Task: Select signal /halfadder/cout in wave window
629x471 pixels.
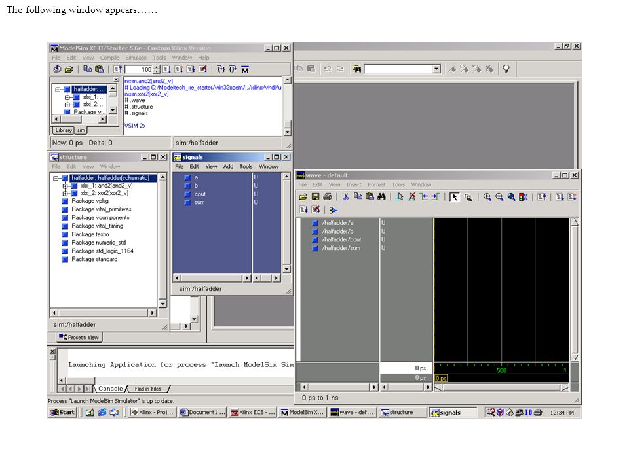Action: point(341,239)
